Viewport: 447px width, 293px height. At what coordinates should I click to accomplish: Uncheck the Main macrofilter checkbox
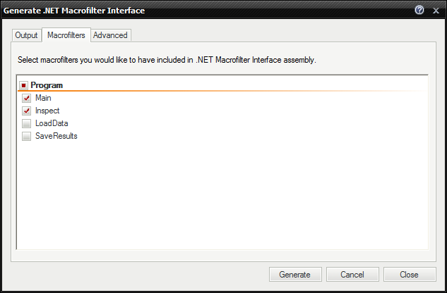click(27, 99)
